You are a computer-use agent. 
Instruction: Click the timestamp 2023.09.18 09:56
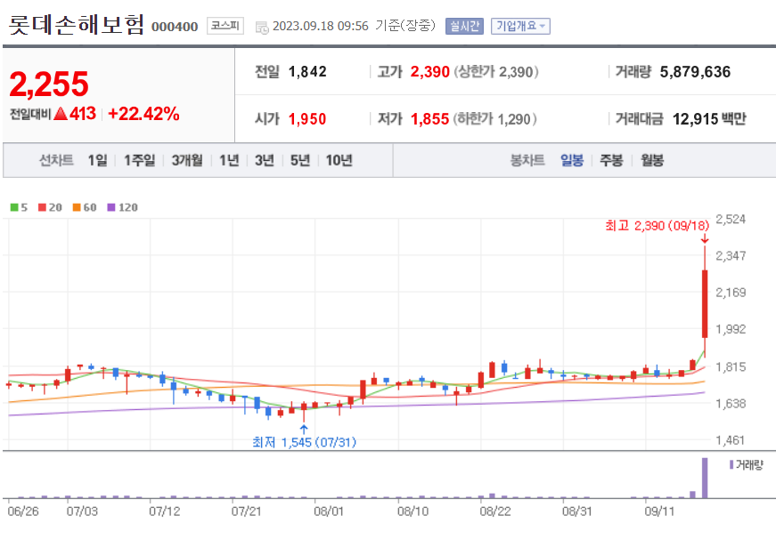click(321, 26)
